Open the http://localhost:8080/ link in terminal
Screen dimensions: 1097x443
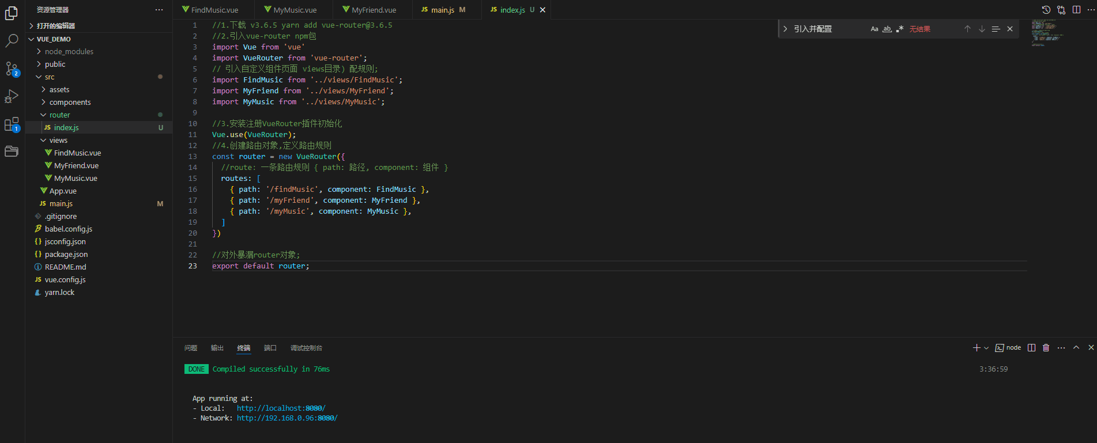(x=281, y=408)
